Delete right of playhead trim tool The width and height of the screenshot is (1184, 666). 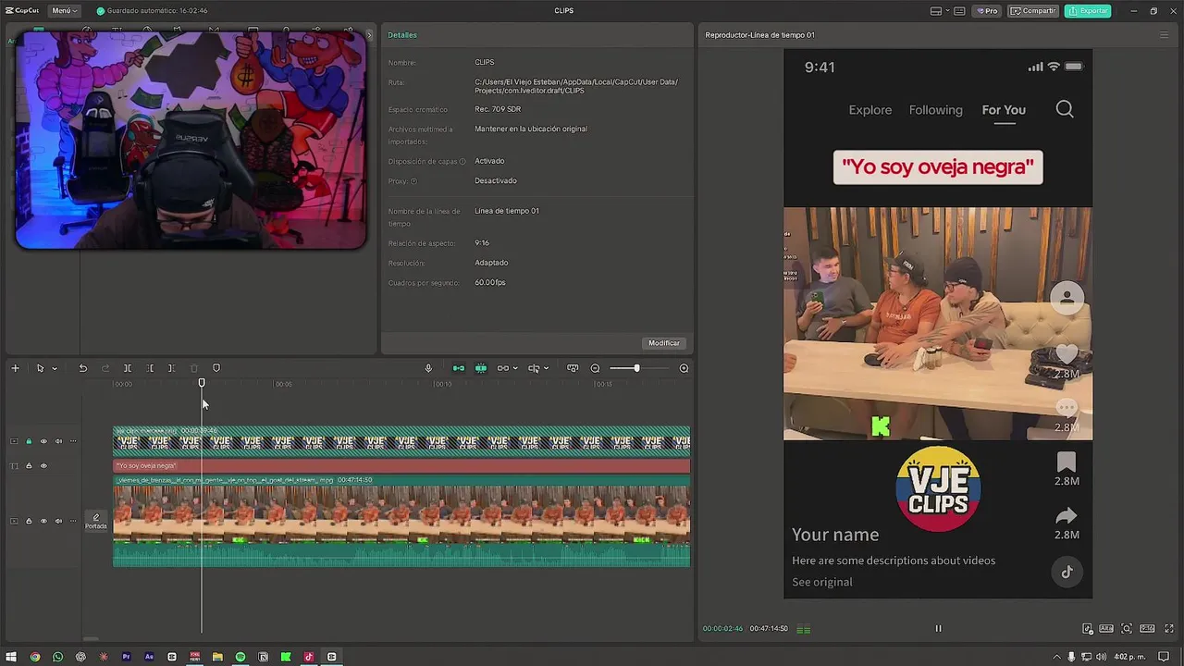coord(171,368)
